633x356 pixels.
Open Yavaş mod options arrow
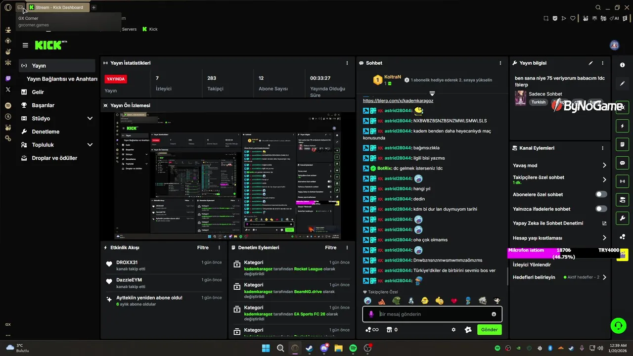click(x=604, y=166)
